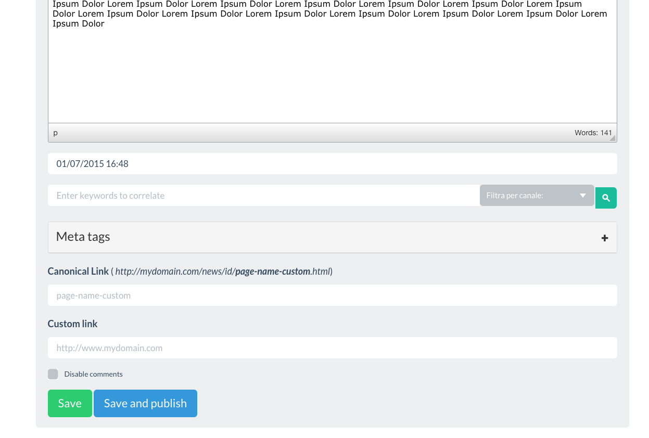This screenshot has width=649, height=438.
Task: Expand Meta tags with the plus icon
Action: coord(604,238)
